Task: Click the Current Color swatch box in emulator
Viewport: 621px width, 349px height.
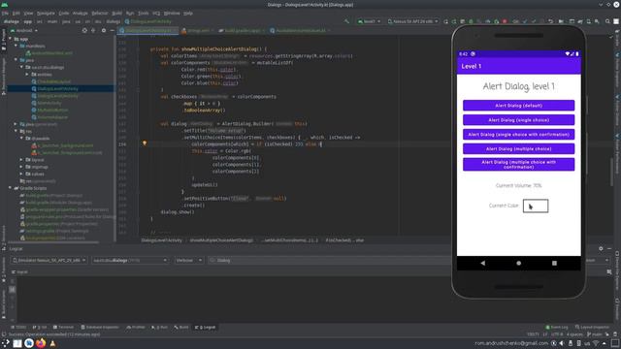Action: click(x=536, y=206)
